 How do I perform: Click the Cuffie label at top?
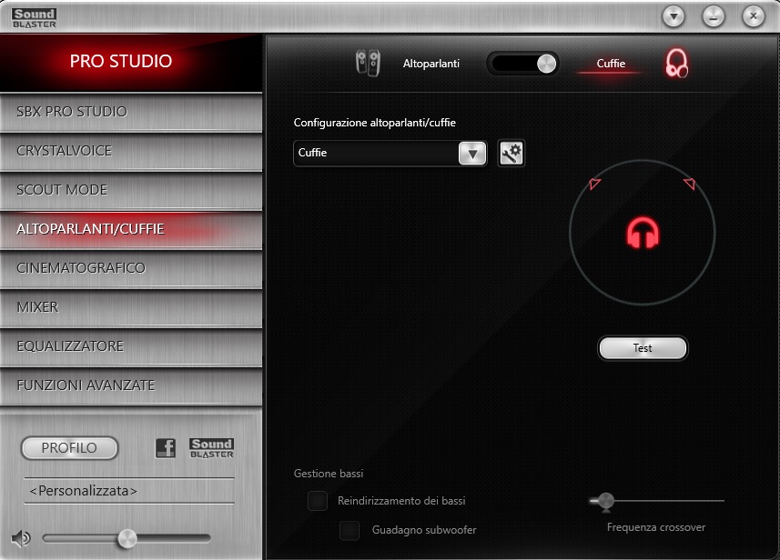[x=611, y=64]
